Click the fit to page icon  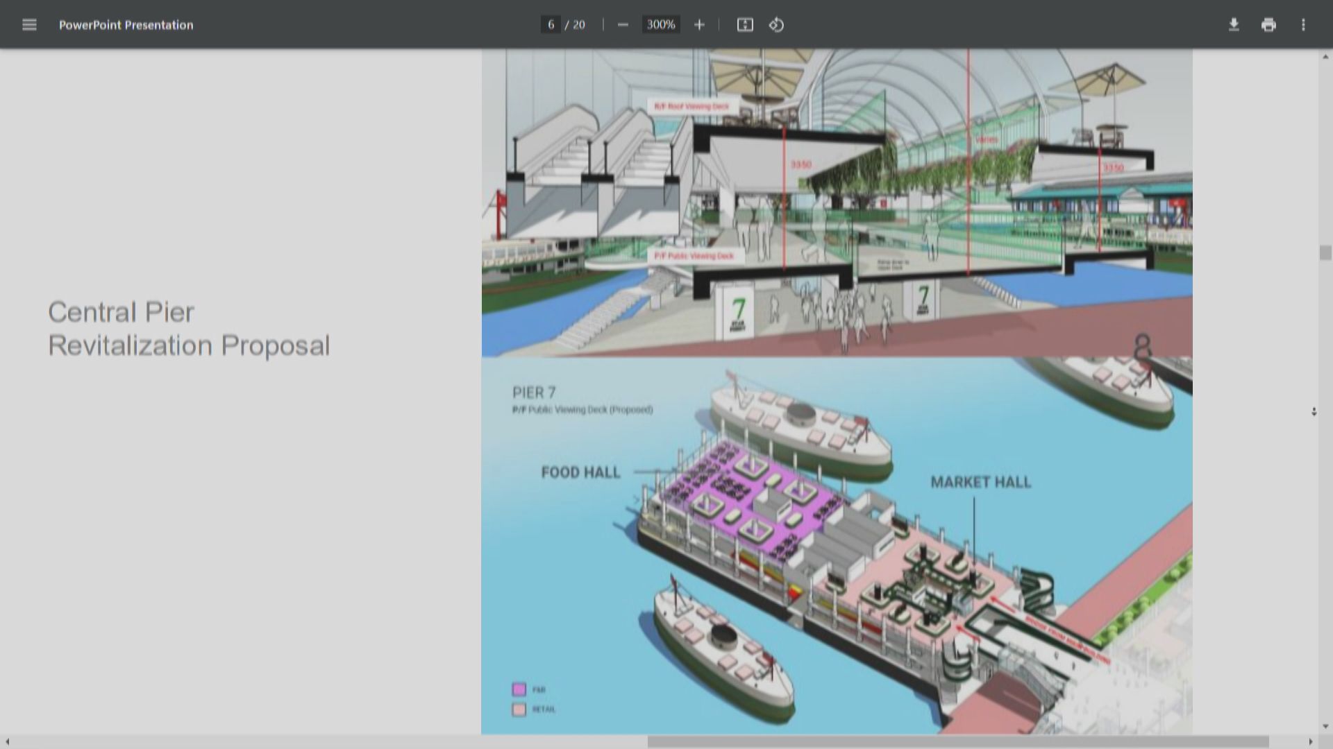tap(745, 25)
